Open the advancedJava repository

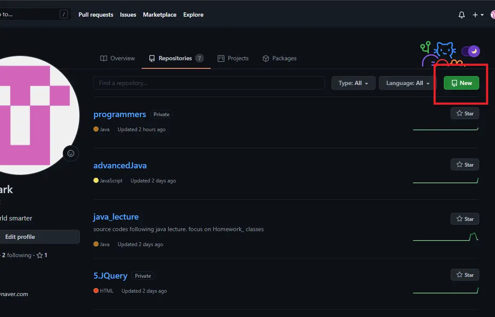coord(120,166)
